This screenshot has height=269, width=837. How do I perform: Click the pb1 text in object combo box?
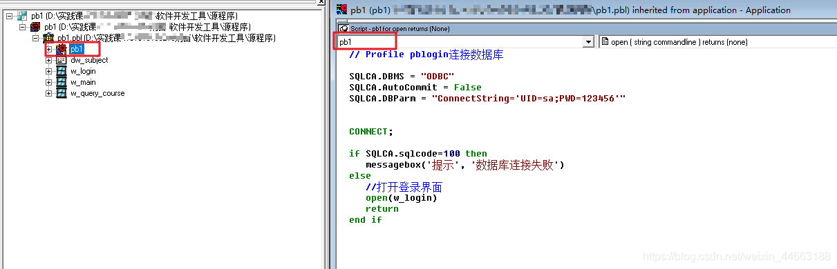coord(345,43)
